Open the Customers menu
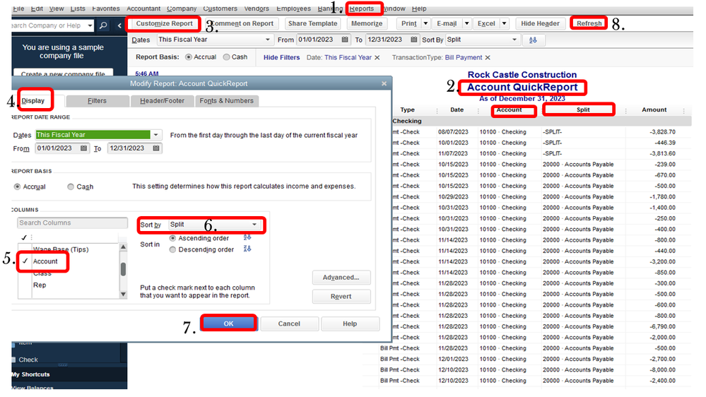This screenshot has height=397, width=706. pos(220,8)
